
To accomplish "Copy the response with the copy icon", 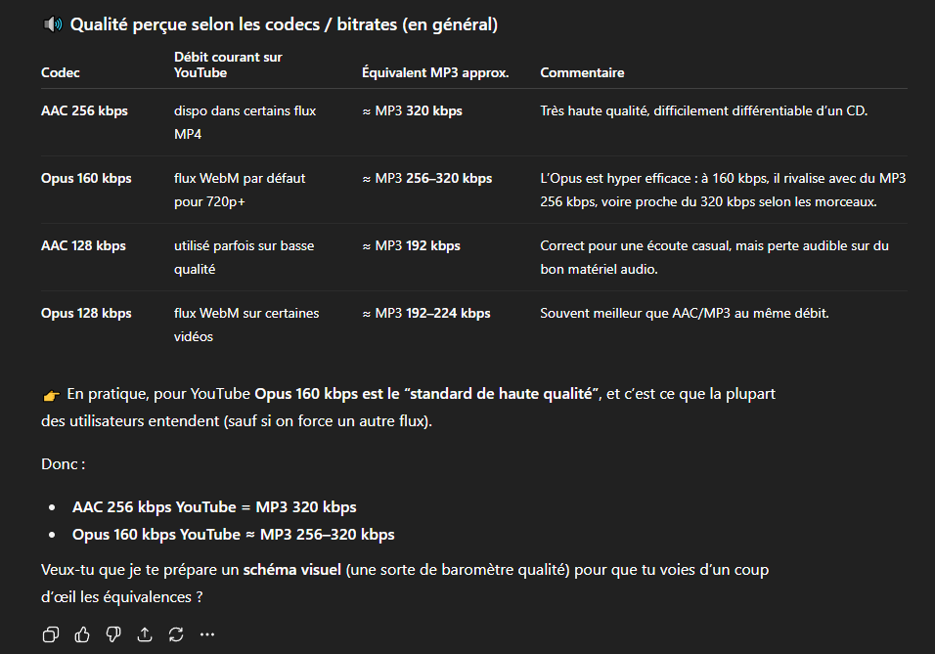I will (x=51, y=634).
